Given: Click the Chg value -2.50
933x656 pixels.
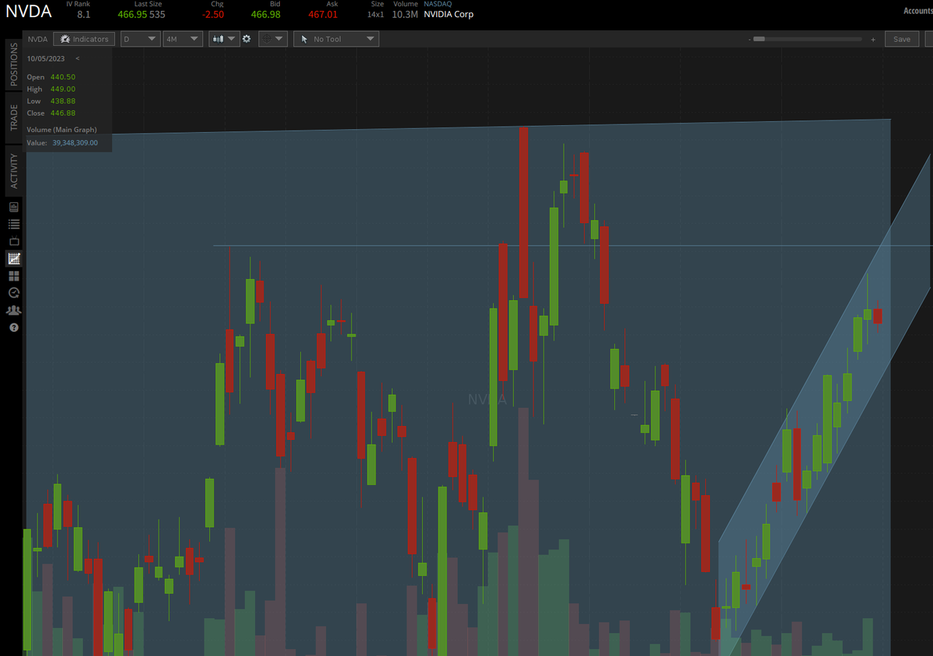Looking at the screenshot, I should [213, 14].
